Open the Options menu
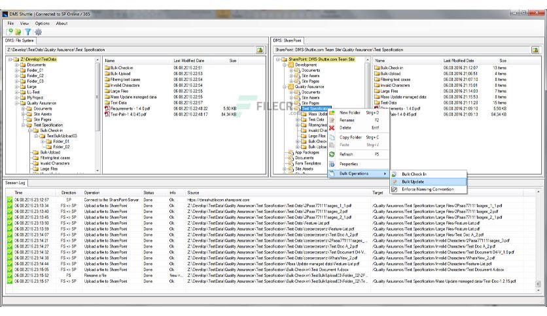This screenshot has height=316, width=547. click(x=43, y=24)
